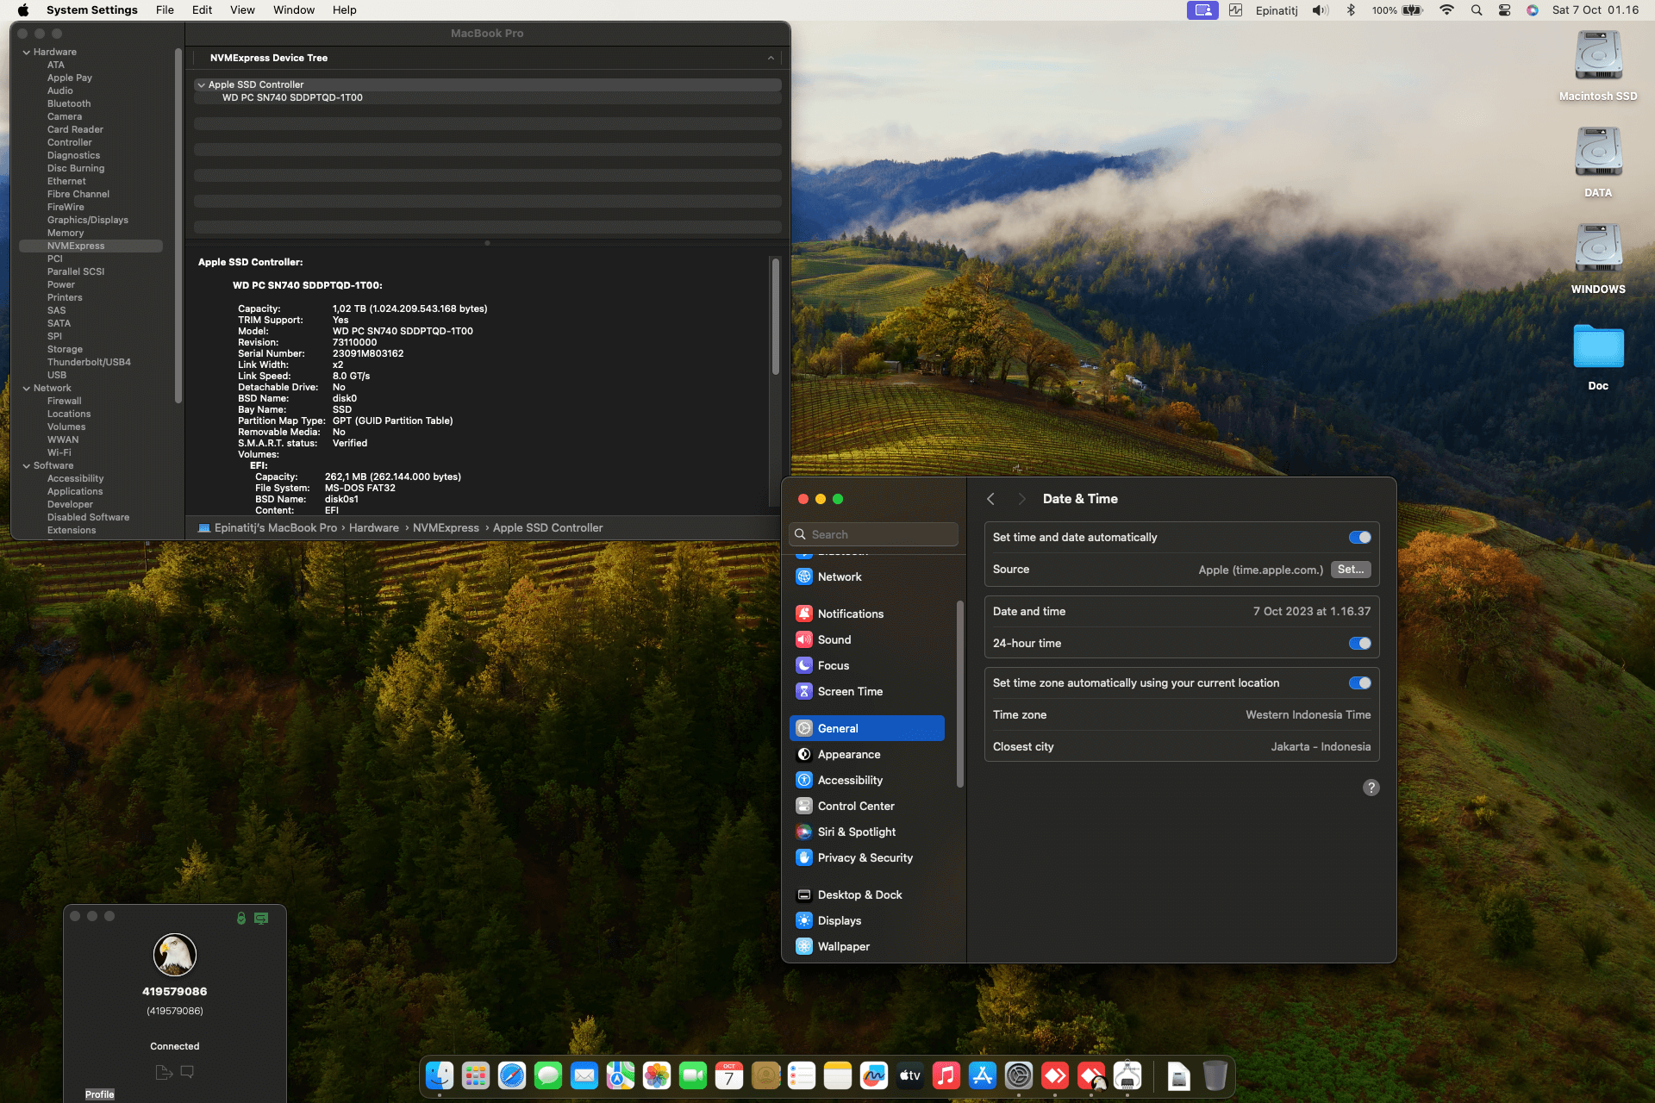Turn off 24-hour time
This screenshot has width=1655, height=1103.
point(1359,643)
